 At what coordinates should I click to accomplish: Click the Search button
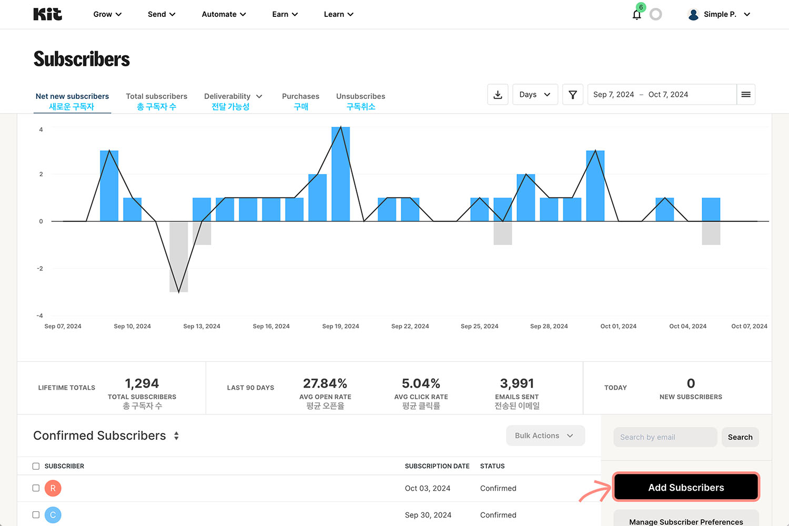740,437
